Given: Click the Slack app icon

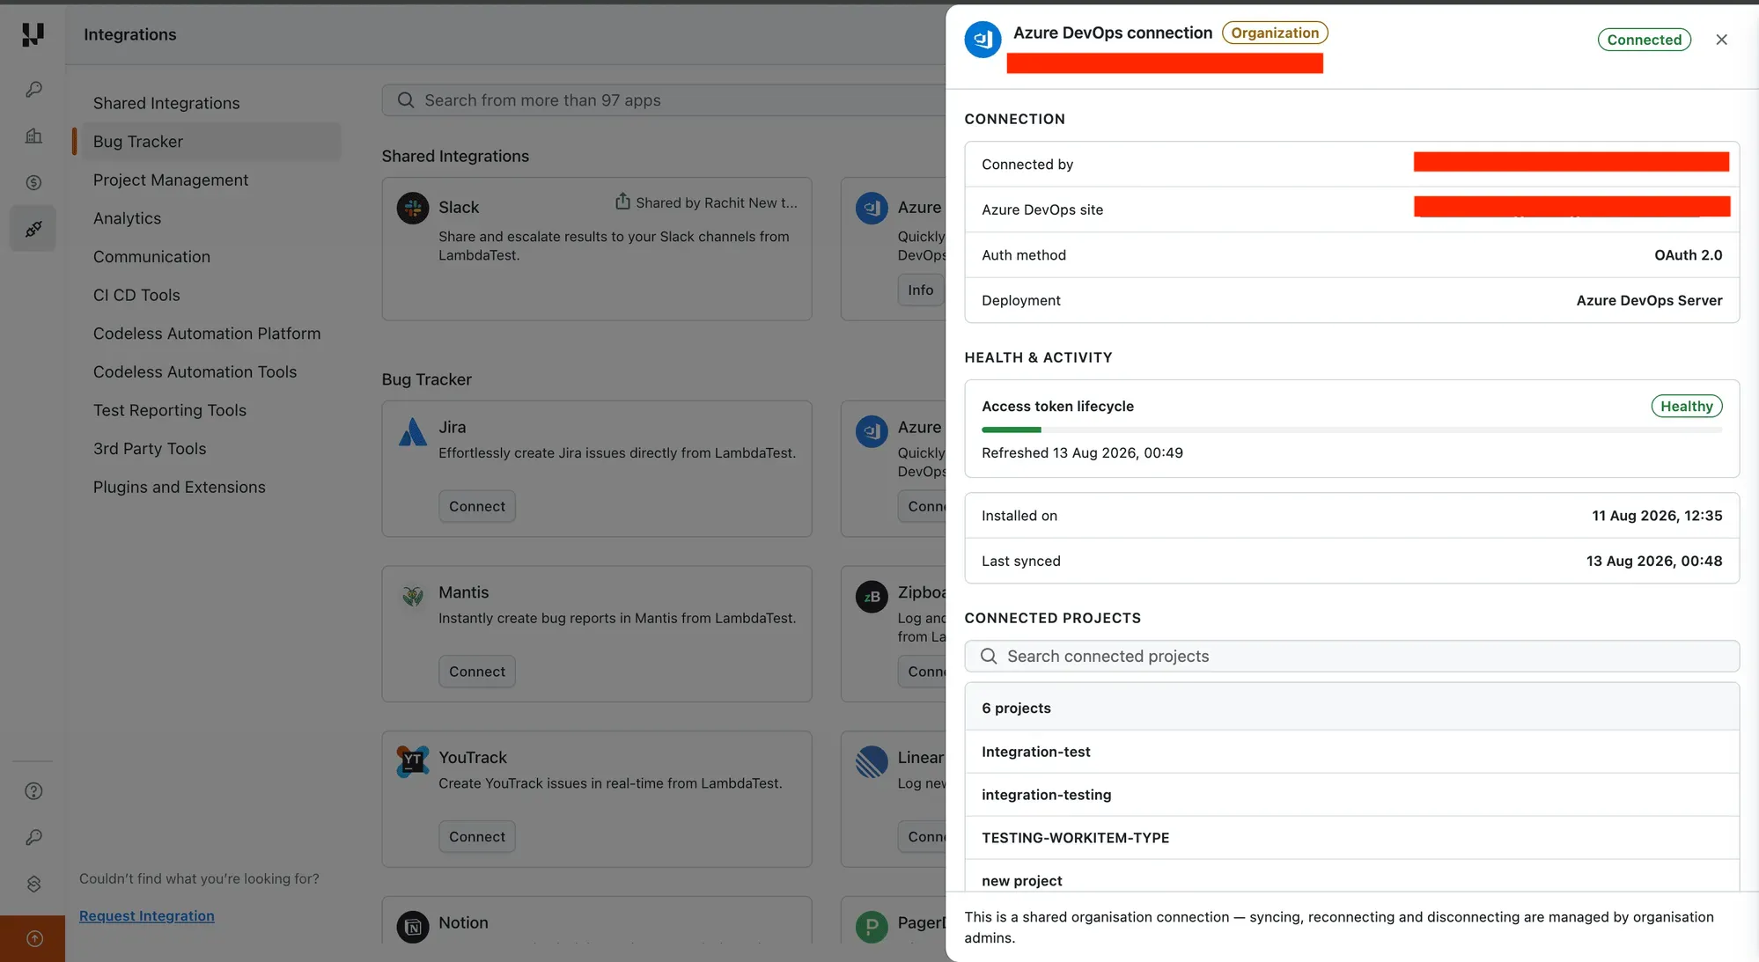Looking at the screenshot, I should [x=412, y=208].
